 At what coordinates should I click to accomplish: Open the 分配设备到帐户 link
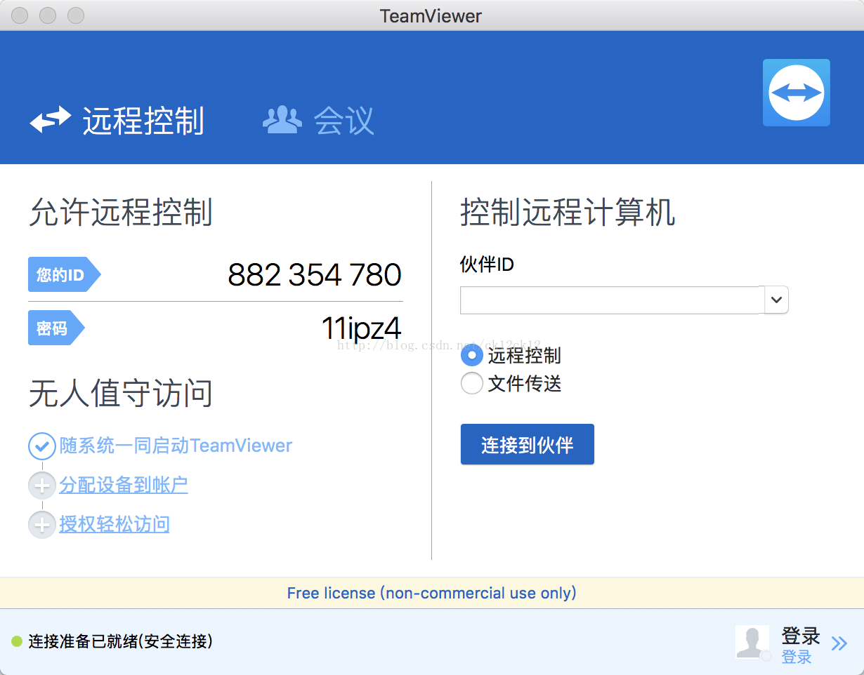tap(124, 485)
